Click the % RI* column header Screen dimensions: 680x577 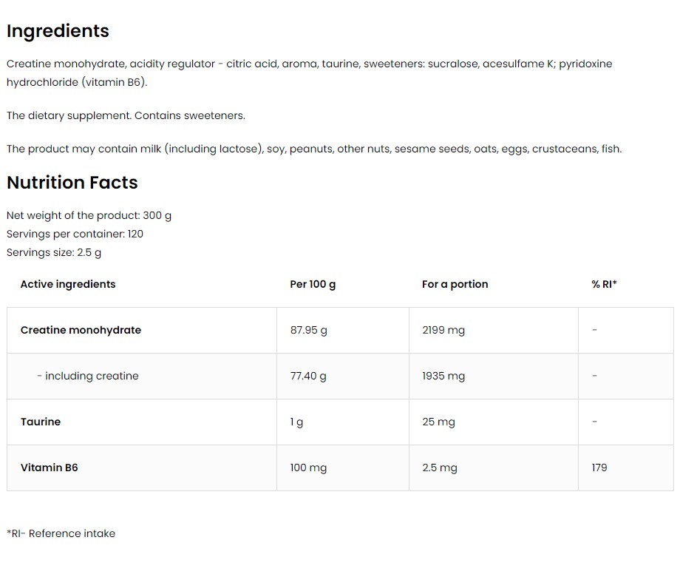[x=604, y=284]
